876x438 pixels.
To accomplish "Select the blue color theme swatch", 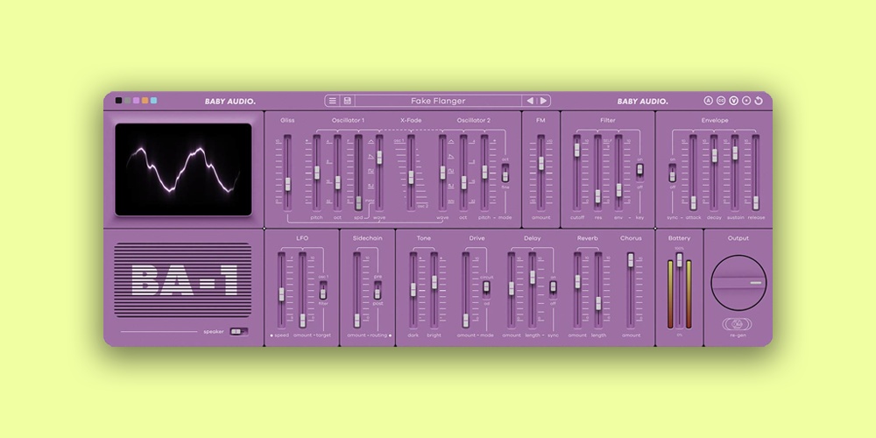I will [x=153, y=101].
